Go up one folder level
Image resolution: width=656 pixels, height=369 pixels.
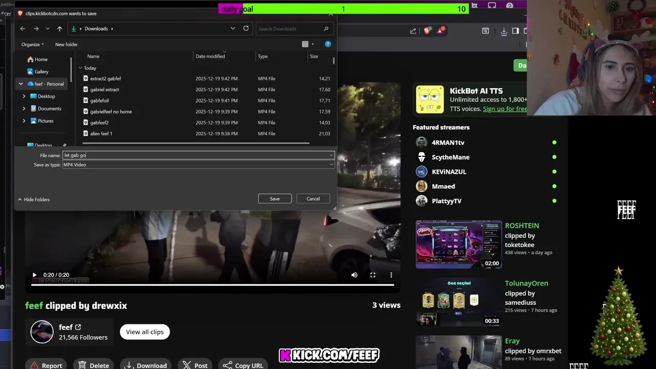[x=59, y=29]
